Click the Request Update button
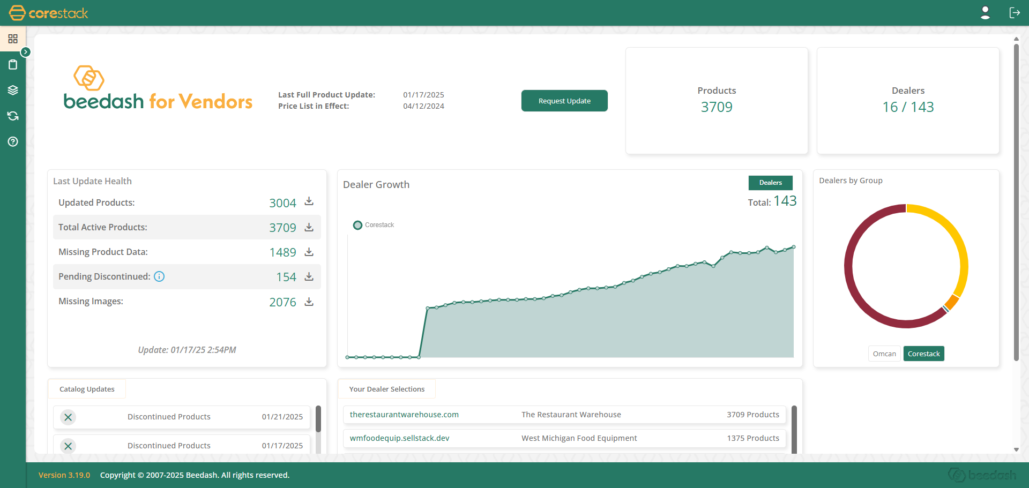The height and width of the screenshot is (488, 1029). (564, 101)
